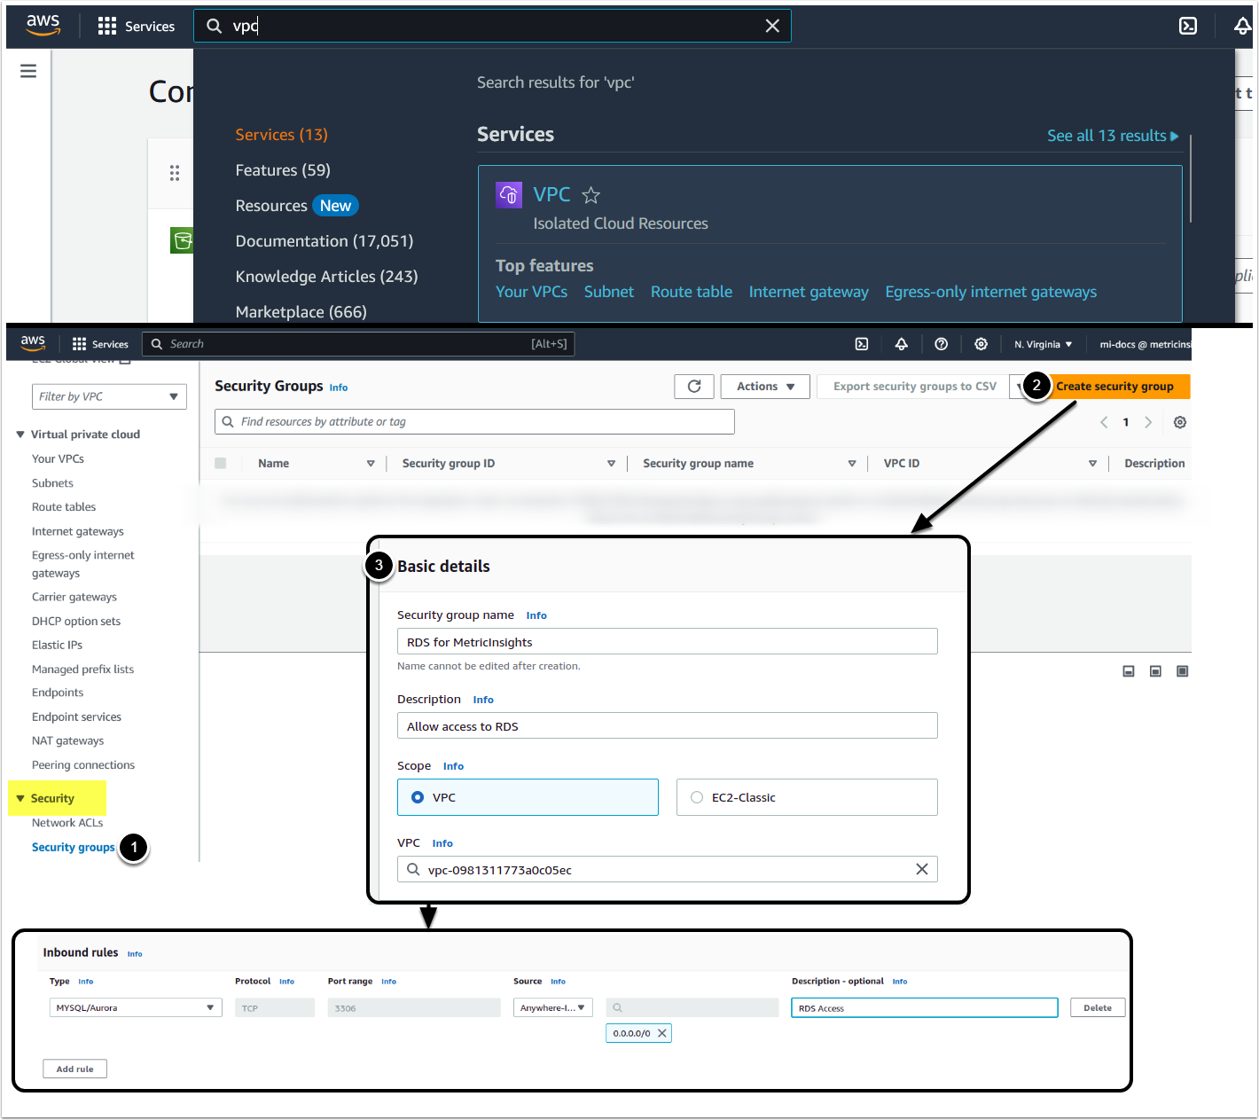The height and width of the screenshot is (1120, 1259).
Task: Sort by the Name column arrow
Action: click(x=371, y=464)
